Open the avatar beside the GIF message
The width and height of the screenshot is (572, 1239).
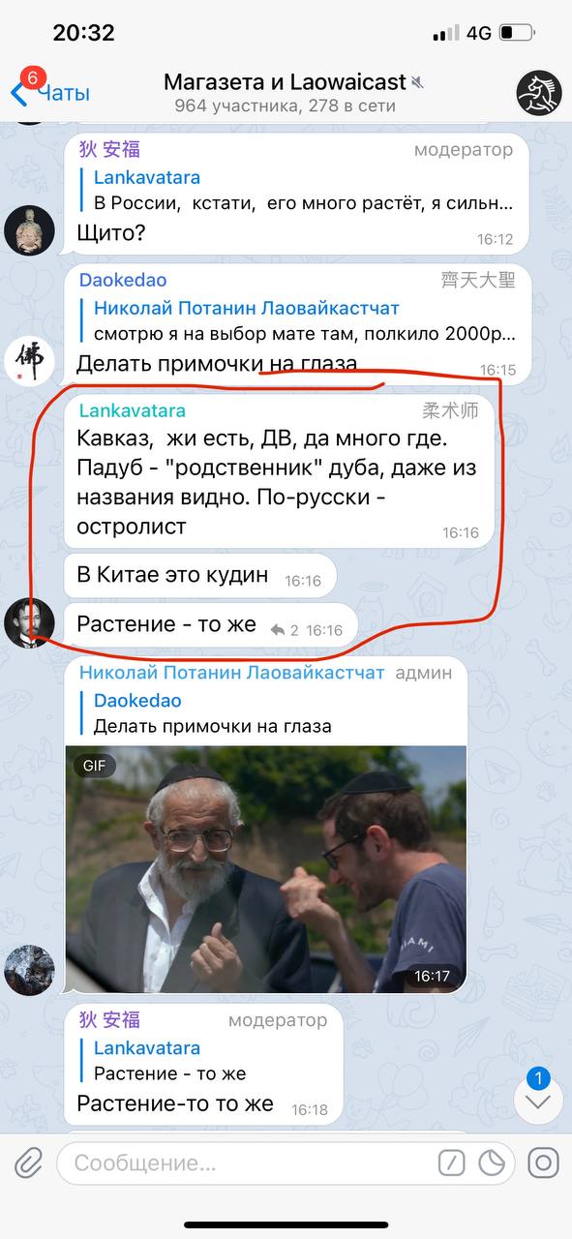pyautogui.click(x=29, y=969)
